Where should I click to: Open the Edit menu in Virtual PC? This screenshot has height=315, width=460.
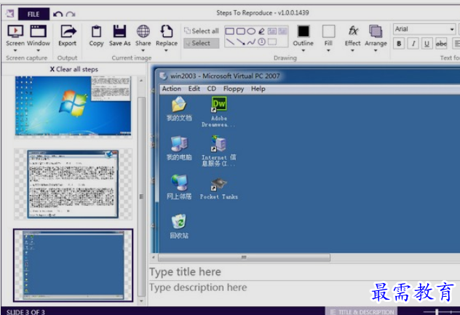[x=194, y=89]
